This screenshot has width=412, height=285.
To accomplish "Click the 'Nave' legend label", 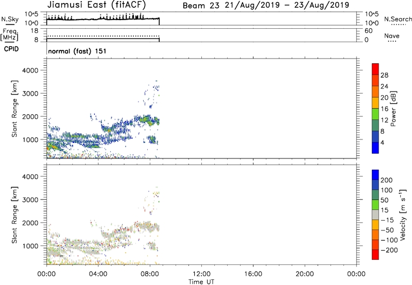I will (392, 36).
